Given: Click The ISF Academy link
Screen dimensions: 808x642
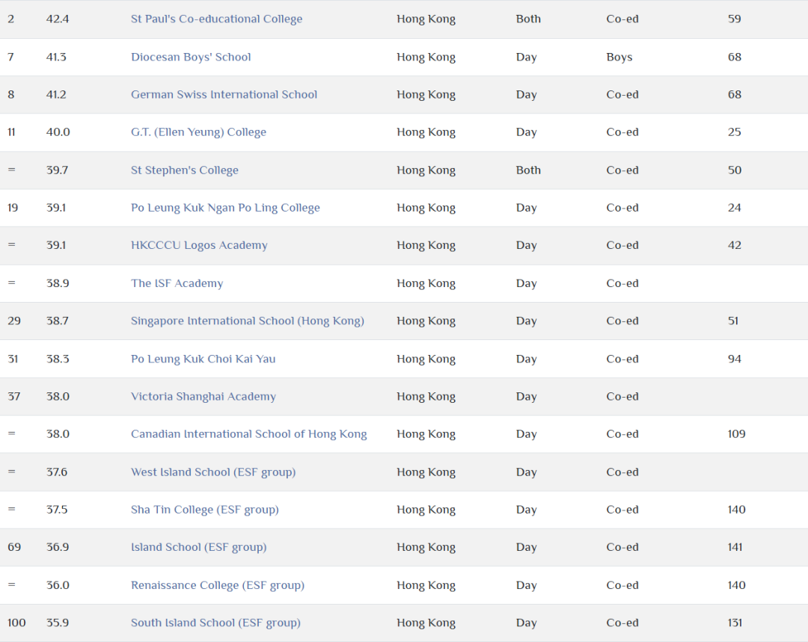Looking at the screenshot, I should tap(177, 283).
